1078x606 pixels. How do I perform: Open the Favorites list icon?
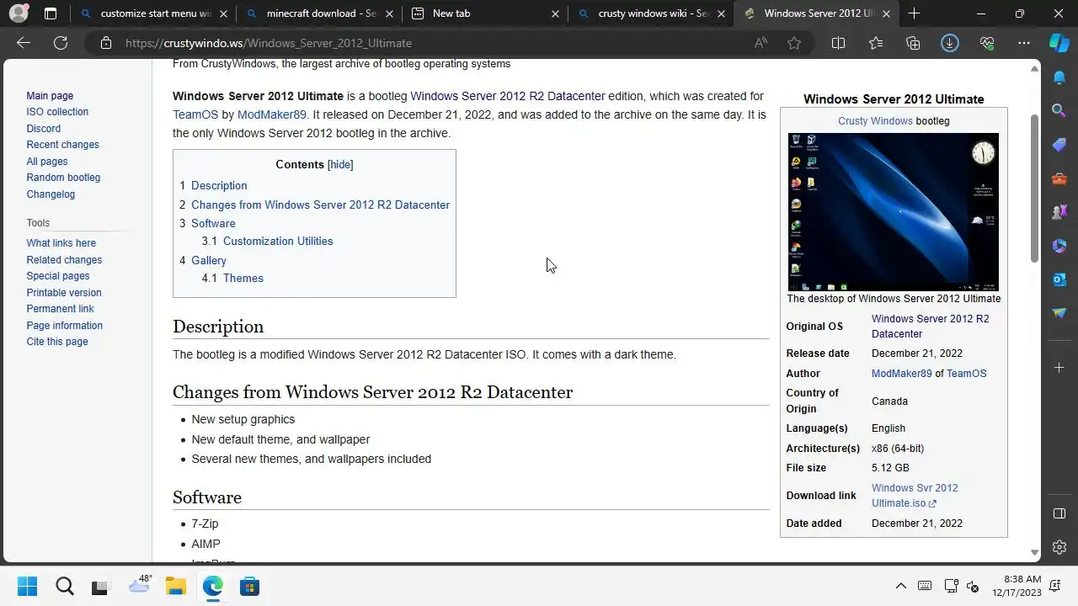pos(876,43)
